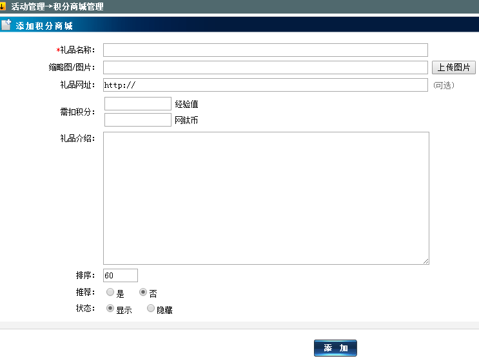Click the 状态: label
This screenshot has width=479, height=361.
pyautogui.click(x=86, y=308)
